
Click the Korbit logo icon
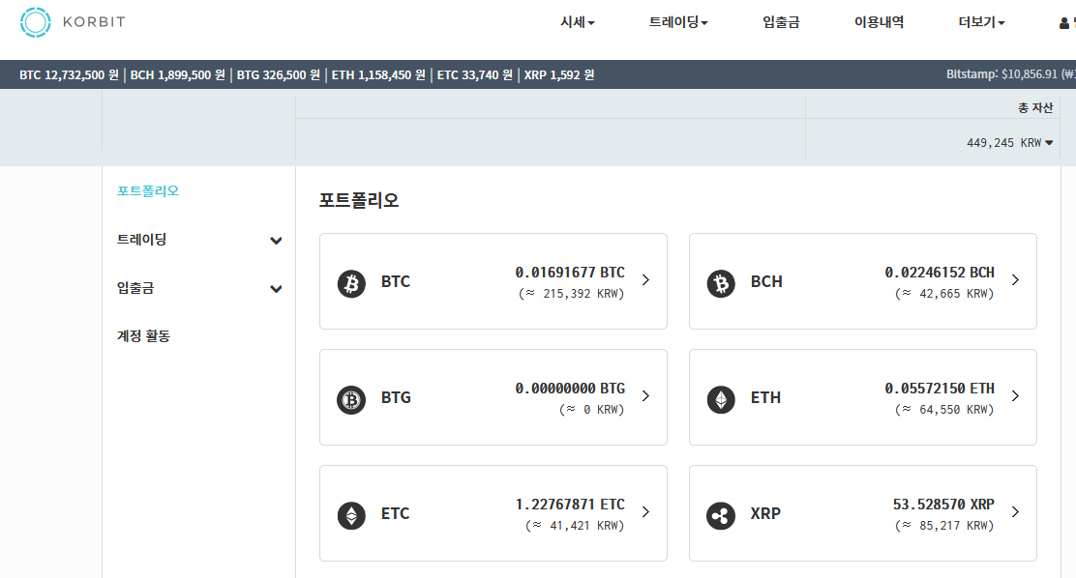(x=36, y=22)
